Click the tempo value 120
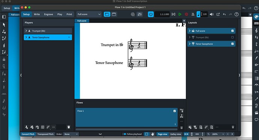Screen dimensions: 259x140 (205, 14)
